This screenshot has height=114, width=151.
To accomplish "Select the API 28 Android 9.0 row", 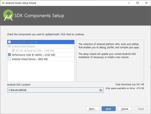I will (x=41, y=50).
